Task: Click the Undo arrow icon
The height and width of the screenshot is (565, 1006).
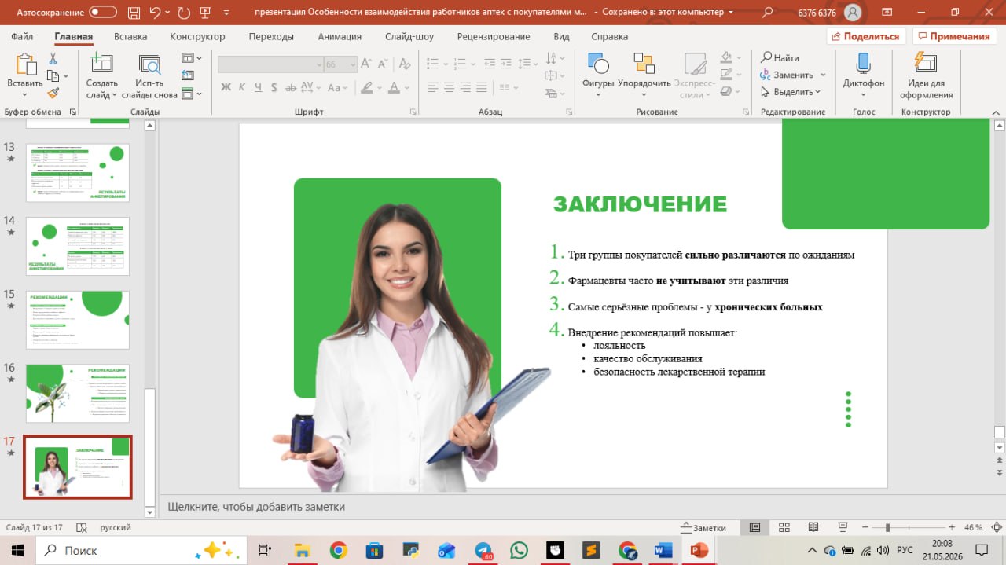Action: point(156,13)
